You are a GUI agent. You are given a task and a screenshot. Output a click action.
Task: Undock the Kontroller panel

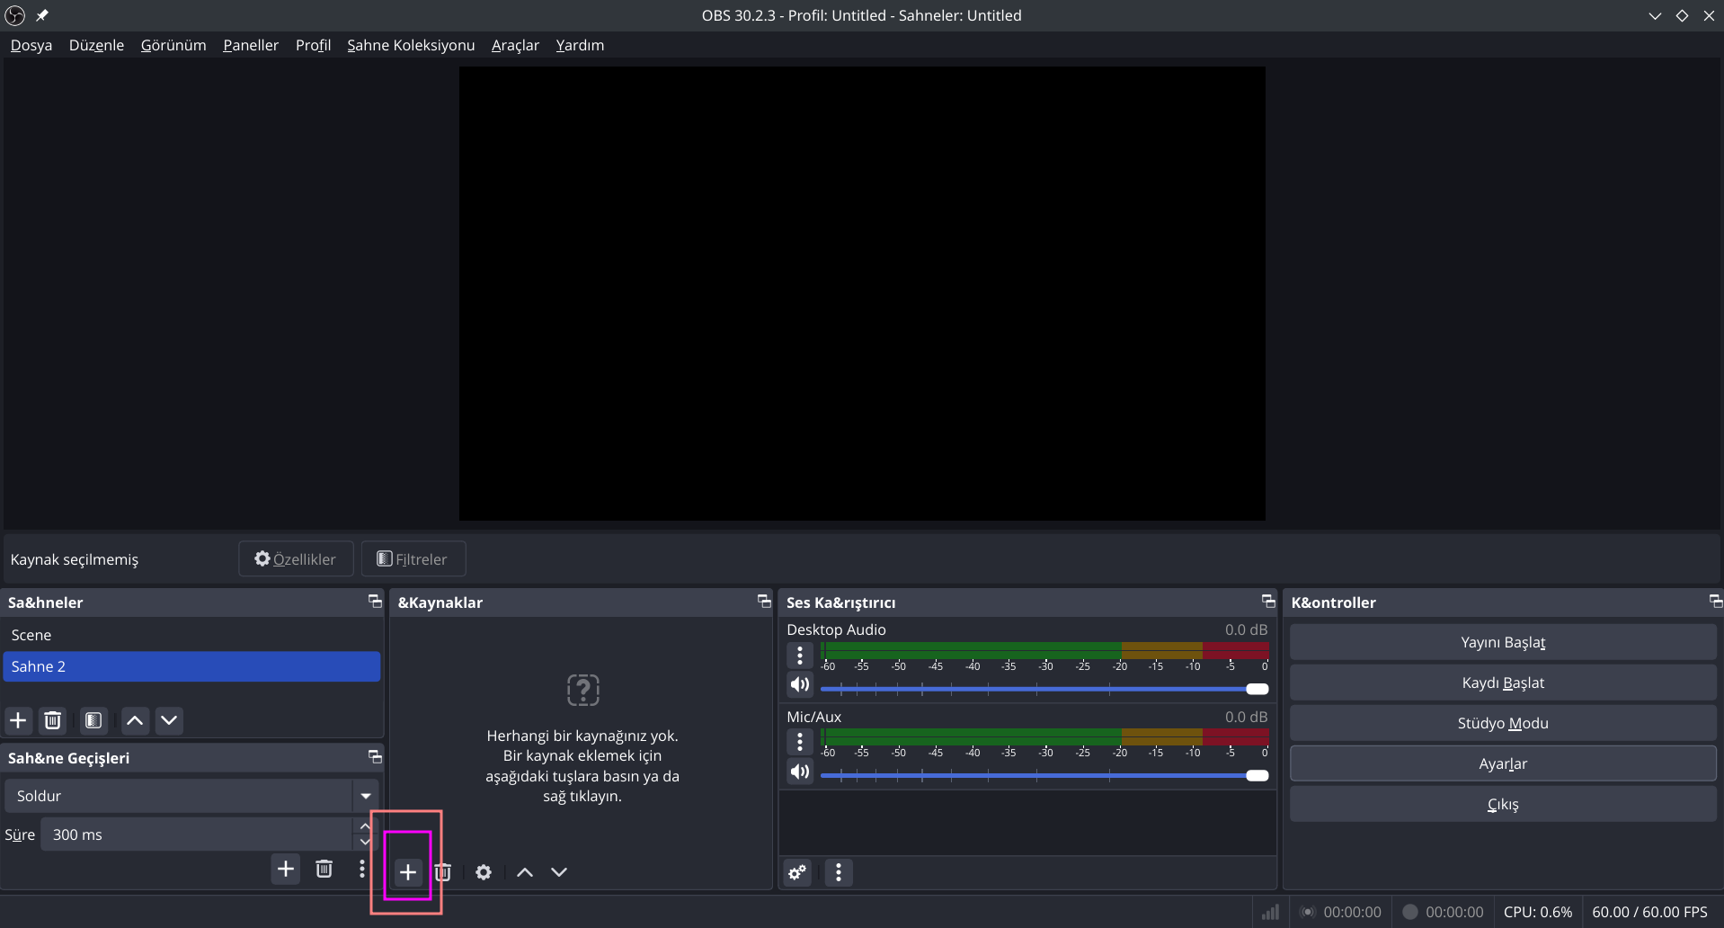pos(1715,601)
